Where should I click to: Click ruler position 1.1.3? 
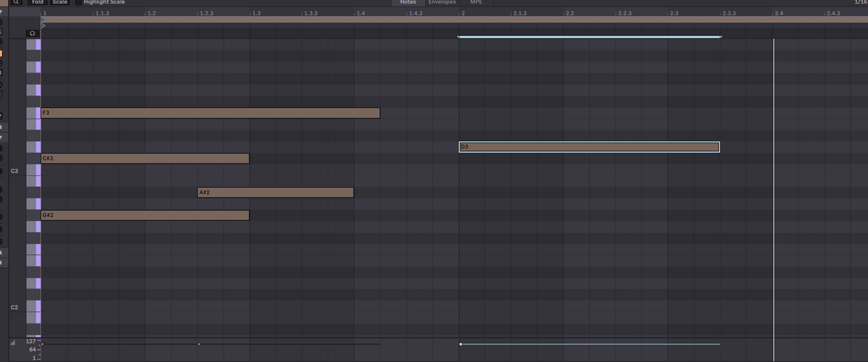[102, 13]
